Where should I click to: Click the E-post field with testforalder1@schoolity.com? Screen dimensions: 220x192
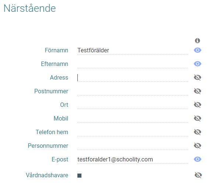133,159
